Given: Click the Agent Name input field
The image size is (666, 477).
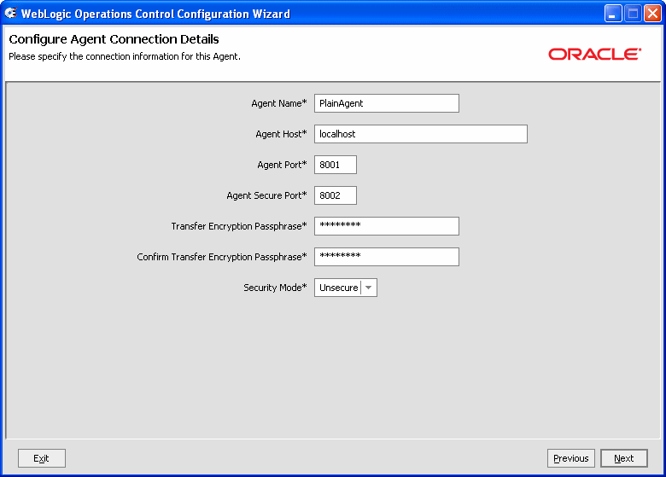Looking at the screenshot, I should pos(387,103).
